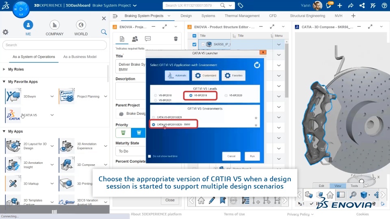390x219 pixels.
Task: Check the Do not show next time box
Action: 149,156
